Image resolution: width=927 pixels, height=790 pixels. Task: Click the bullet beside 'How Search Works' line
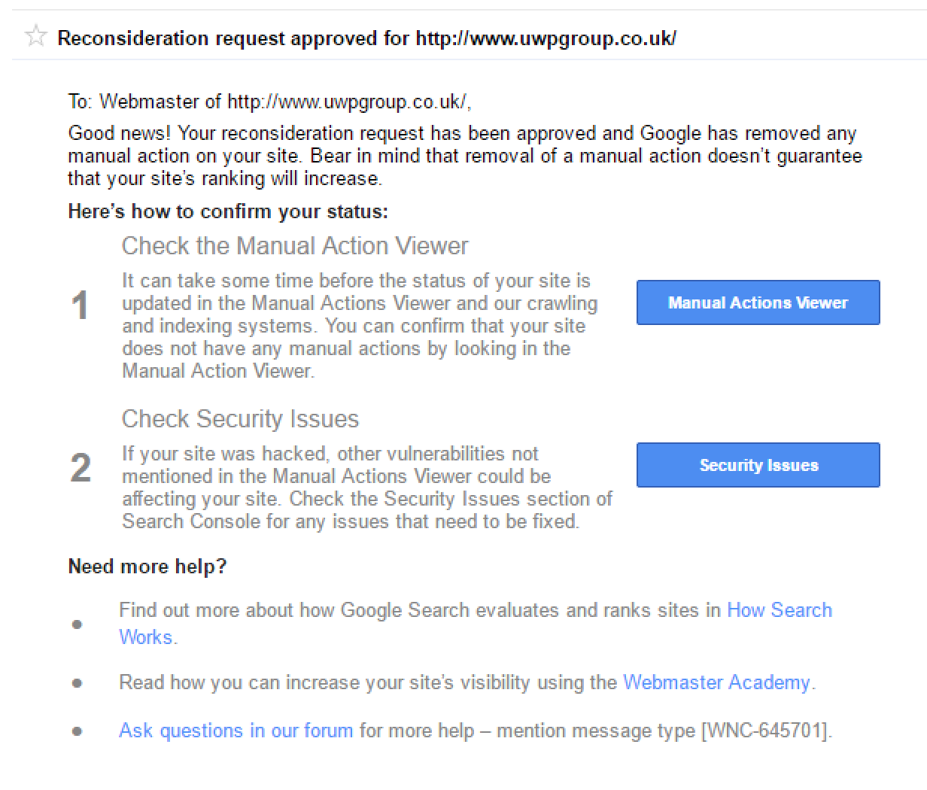(x=77, y=624)
